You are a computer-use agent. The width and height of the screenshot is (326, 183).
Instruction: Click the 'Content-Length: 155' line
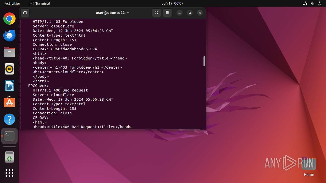coord(55,109)
